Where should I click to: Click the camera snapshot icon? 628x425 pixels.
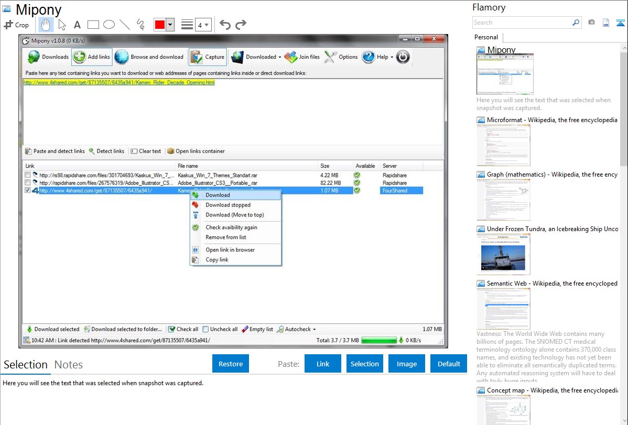(591, 23)
